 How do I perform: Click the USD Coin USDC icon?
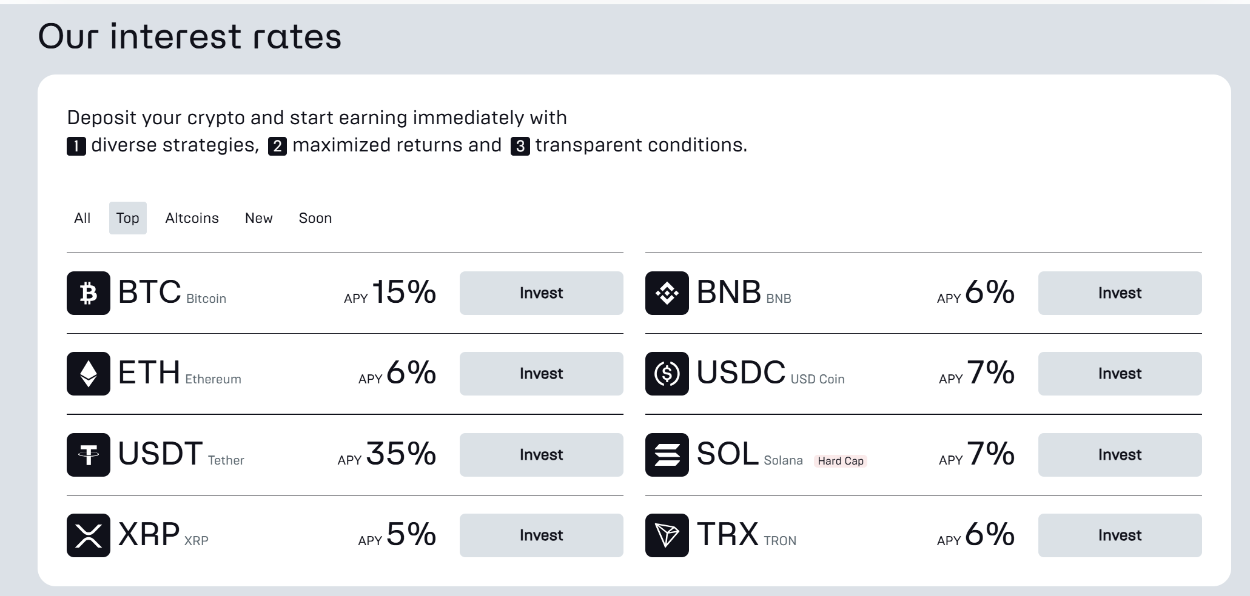(x=667, y=374)
